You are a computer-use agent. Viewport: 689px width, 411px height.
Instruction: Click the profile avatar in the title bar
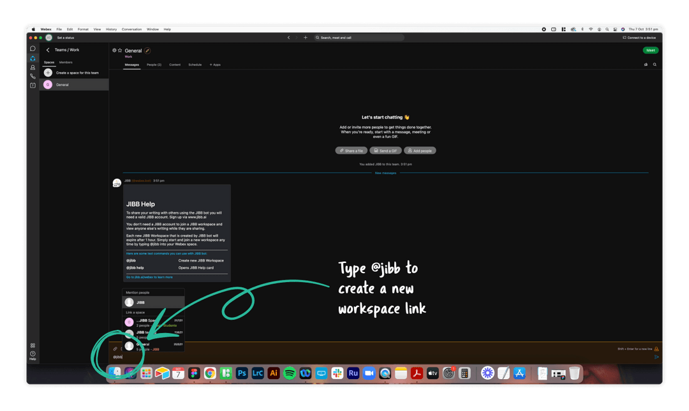(x=48, y=38)
